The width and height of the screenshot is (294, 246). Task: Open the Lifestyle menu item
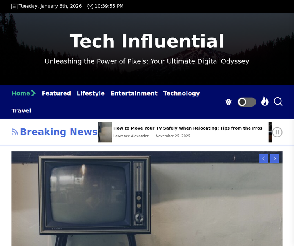point(91,93)
